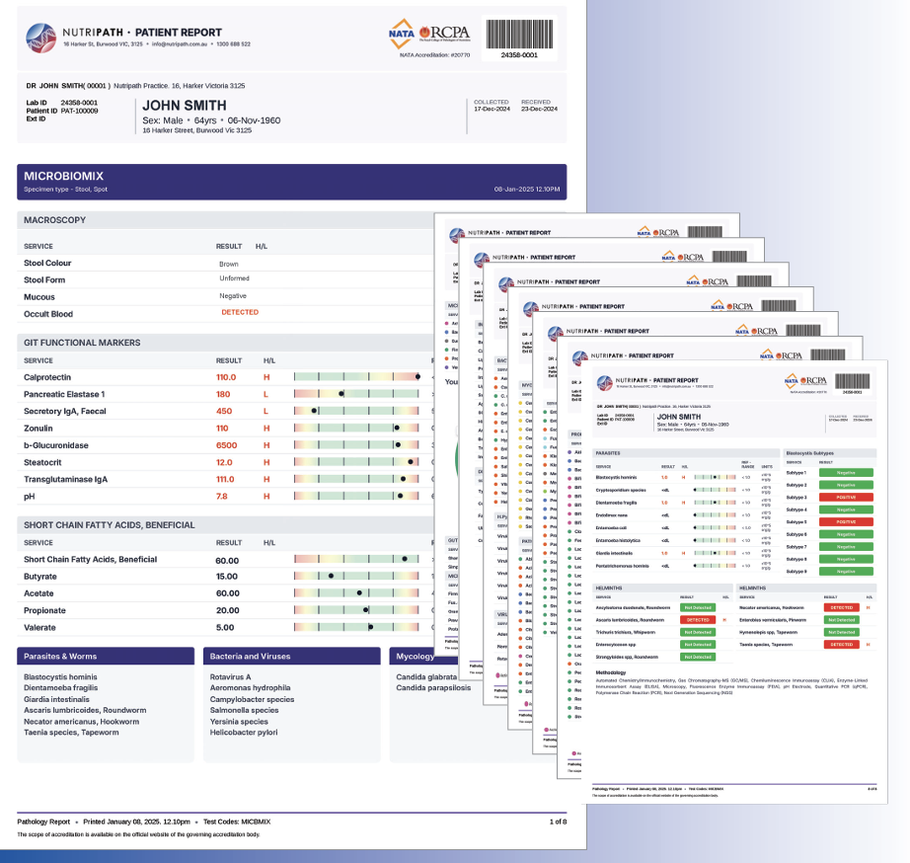Click the green Negative badge for Subtype 1
This screenshot has width=910, height=863.
[846, 473]
